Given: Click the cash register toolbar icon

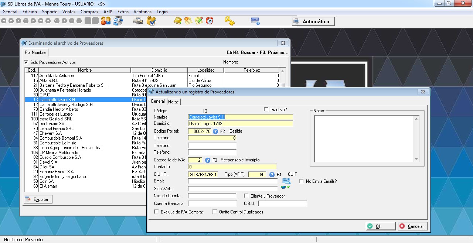Looking at the screenshot, I should [x=118, y=21].
